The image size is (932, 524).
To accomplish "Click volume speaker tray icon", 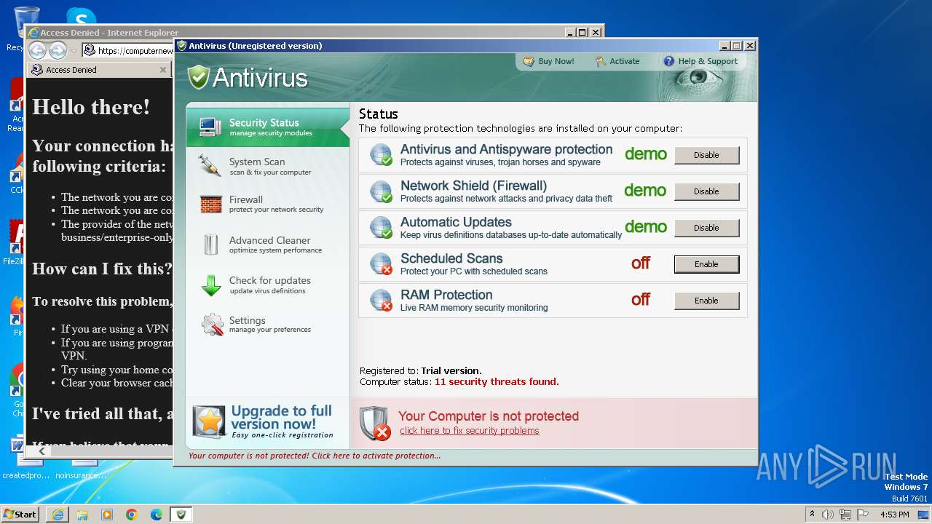I will coord(828,515).
